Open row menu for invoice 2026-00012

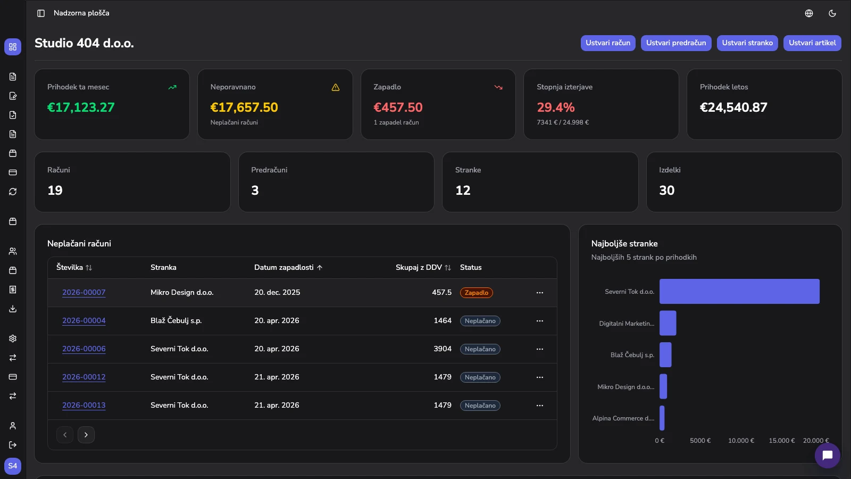click(540, 377)
